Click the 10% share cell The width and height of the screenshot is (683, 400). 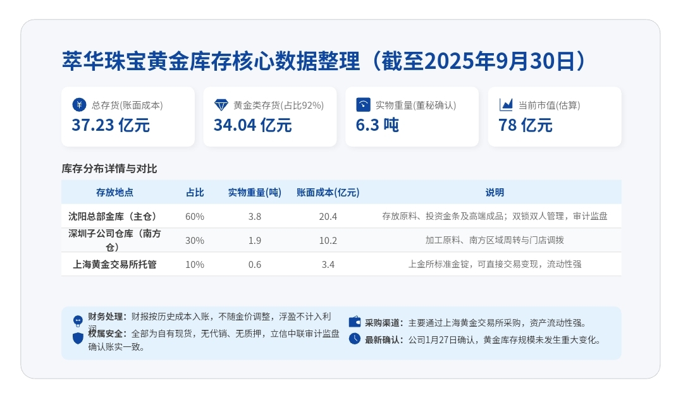tap(195, 264)
